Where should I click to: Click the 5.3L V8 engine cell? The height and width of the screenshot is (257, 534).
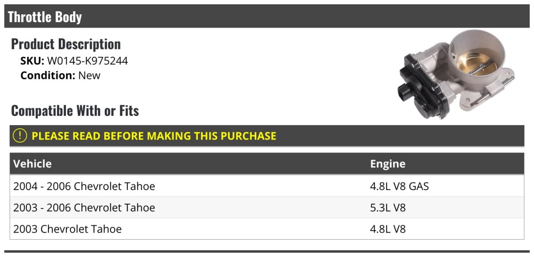click(388, 208)
